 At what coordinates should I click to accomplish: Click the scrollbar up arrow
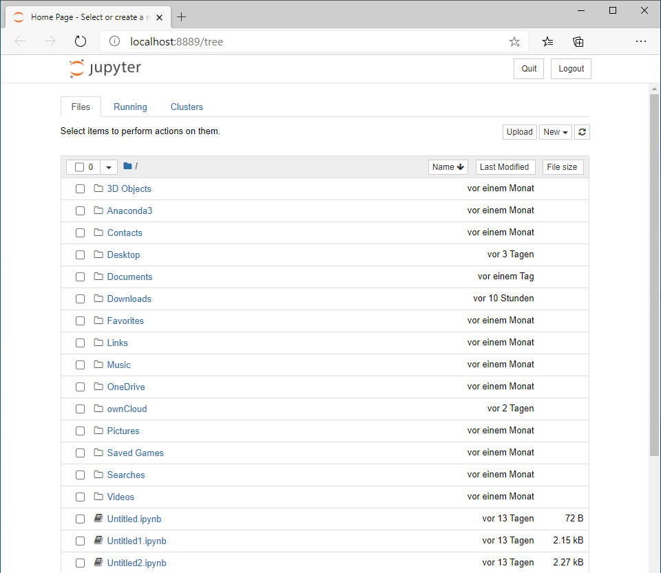(x=654, y=89)
